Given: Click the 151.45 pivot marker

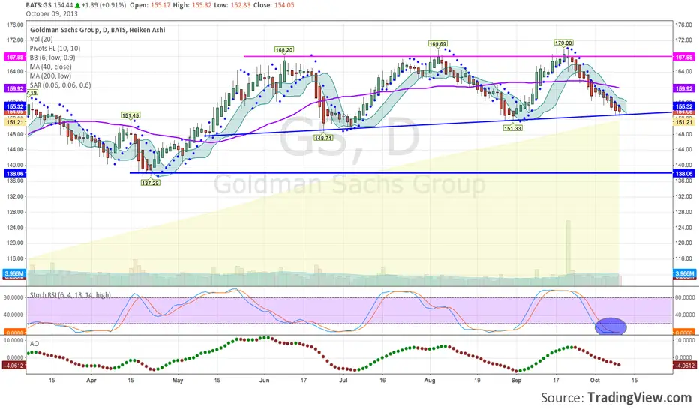Looking at the screenshot, I should point(130,115).
